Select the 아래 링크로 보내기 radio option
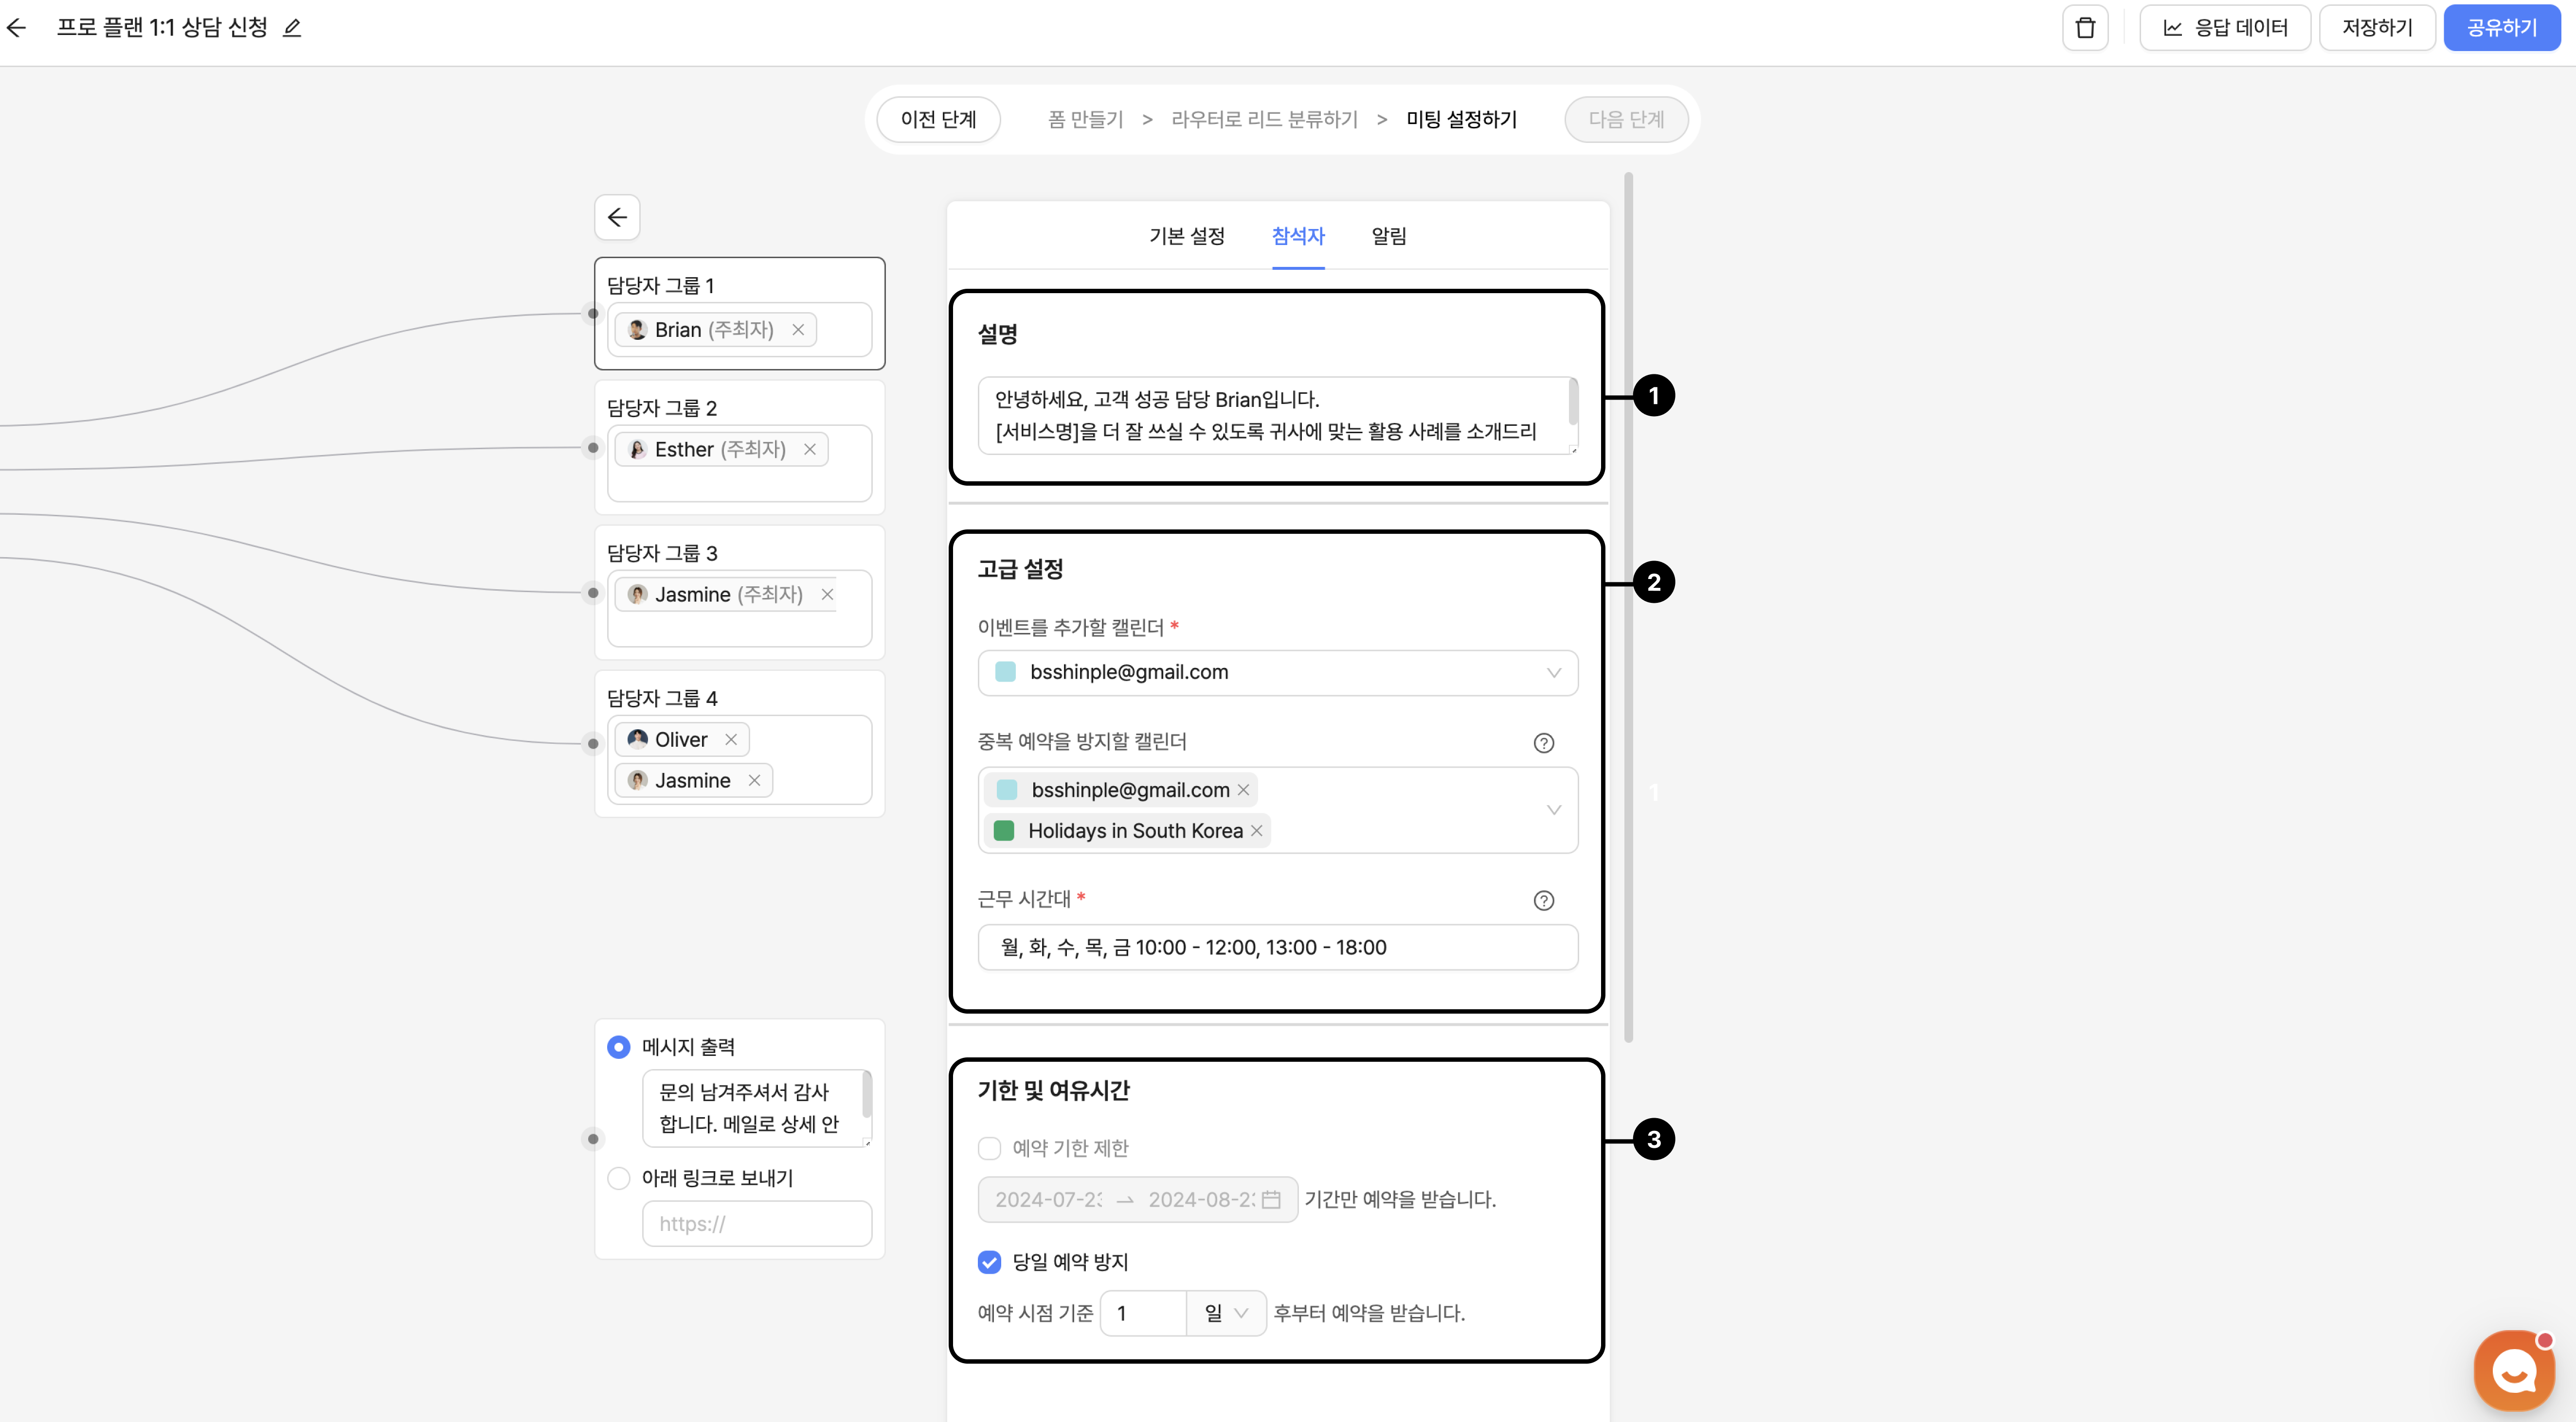This screenshot has width=2576, height=1422. tap(619, 1178)
